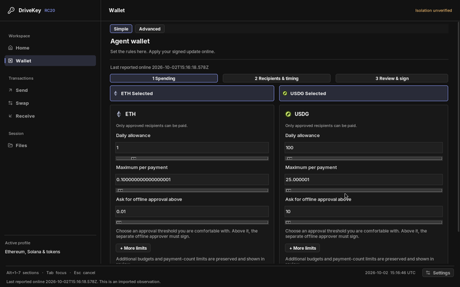Viewport: 460px width, 287px height.
Task: Click the Swap arrows icon
Action: click(11, 103)
